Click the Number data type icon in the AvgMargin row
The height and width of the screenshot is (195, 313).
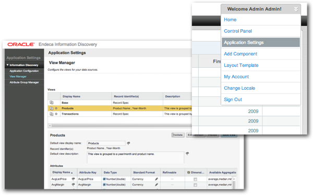[x=104, y=185]
